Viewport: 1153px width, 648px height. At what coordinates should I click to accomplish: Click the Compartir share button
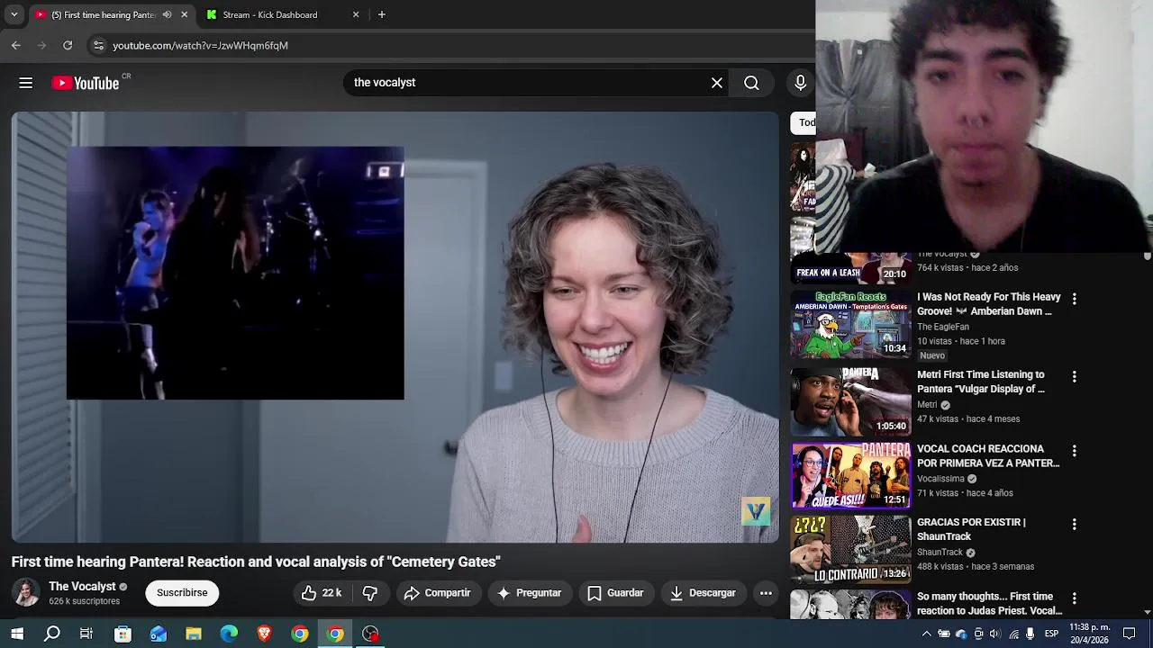[438, 593]
